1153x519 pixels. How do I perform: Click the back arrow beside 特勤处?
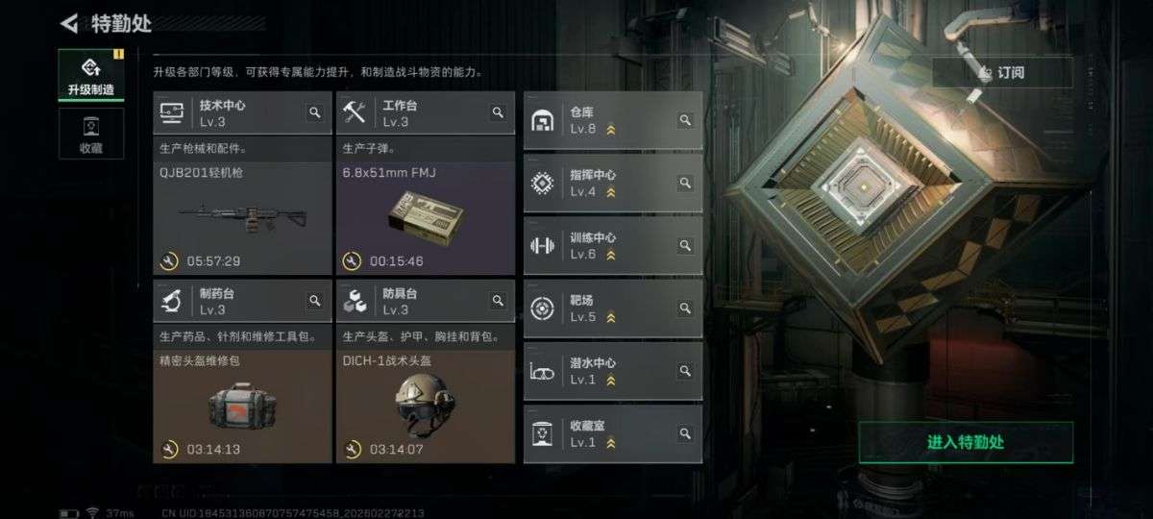(x=68, y=23)
